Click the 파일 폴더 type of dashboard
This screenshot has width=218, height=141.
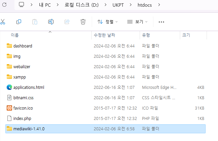coord(151,46)
